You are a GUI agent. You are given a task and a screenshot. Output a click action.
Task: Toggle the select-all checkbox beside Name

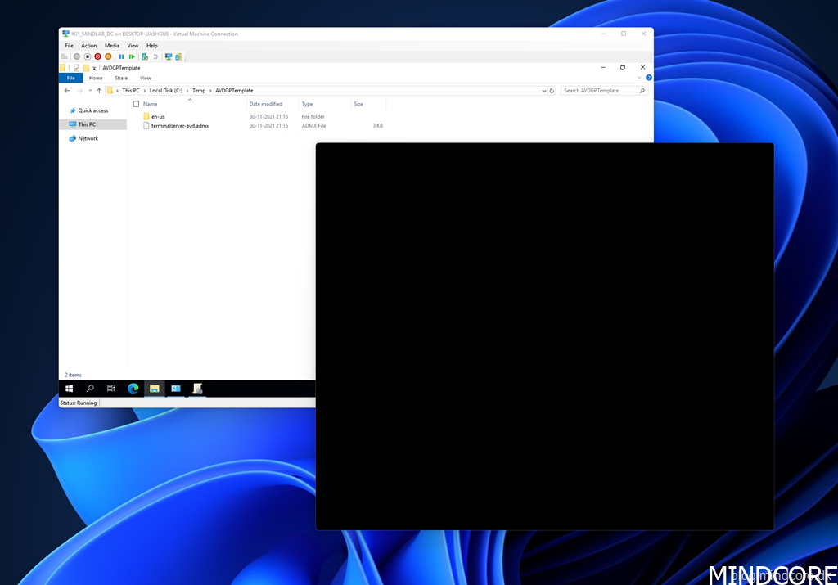click(x=136, y=104)
